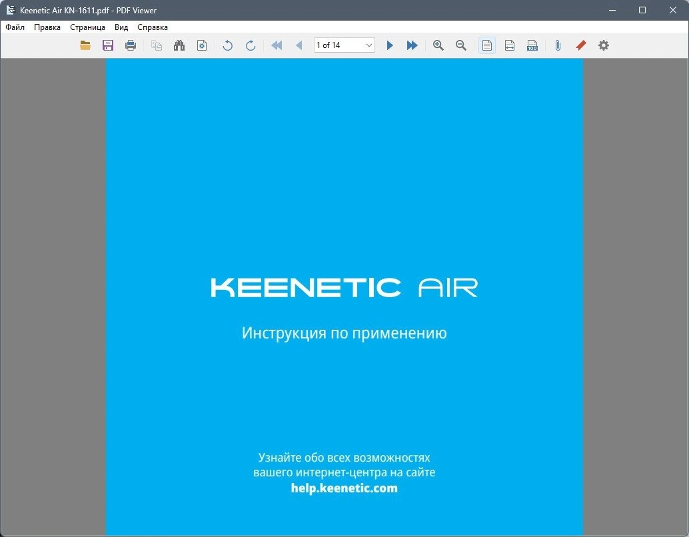Open the Страница menu
Viewport: 689px width, 537px height.
tap(88, 27)
